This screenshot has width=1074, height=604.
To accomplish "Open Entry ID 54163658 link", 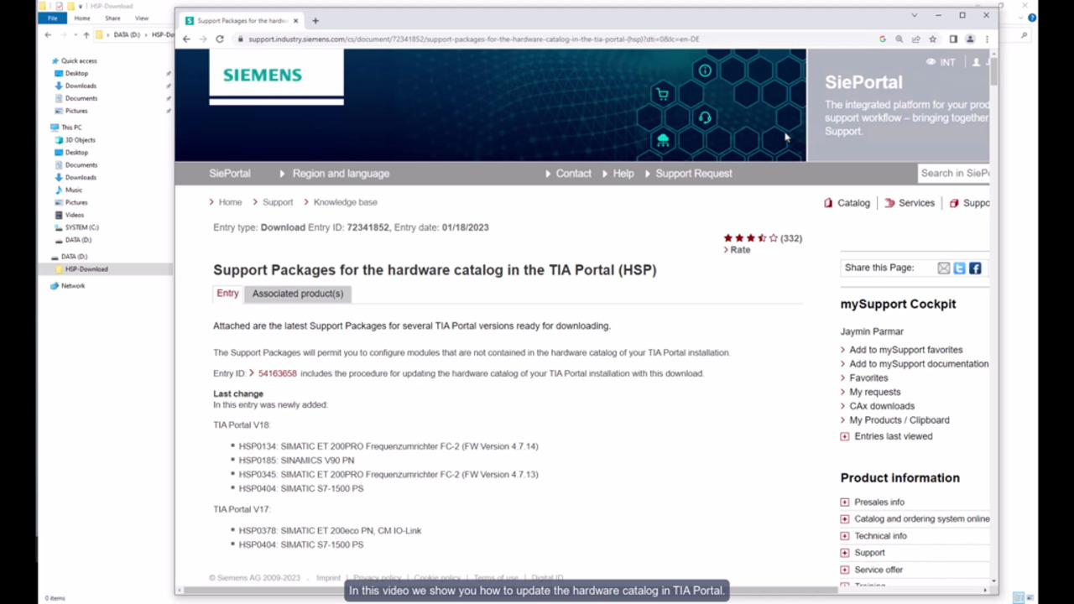I will 277,373.
